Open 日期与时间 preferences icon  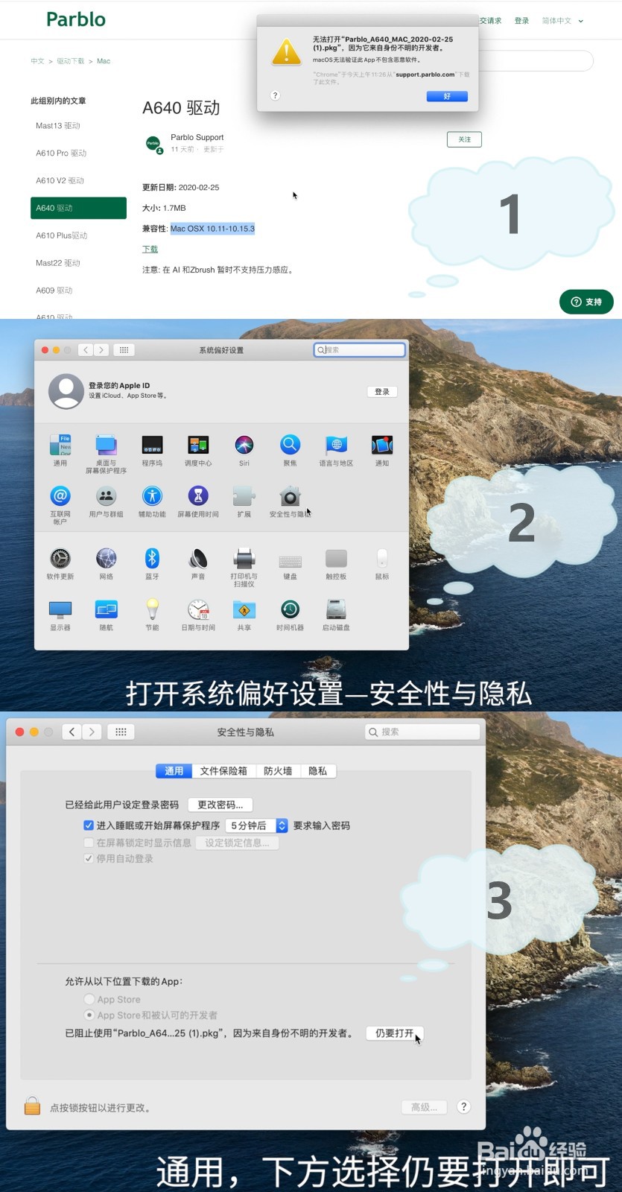[198, 610]
